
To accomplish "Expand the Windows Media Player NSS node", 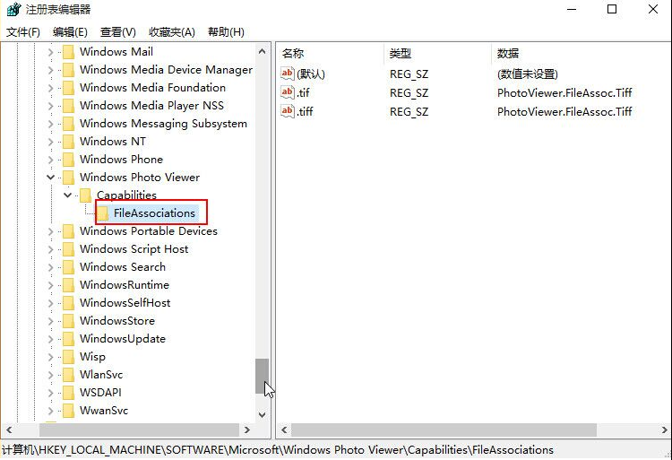I will pyautogui.click(x=51, y=106).
